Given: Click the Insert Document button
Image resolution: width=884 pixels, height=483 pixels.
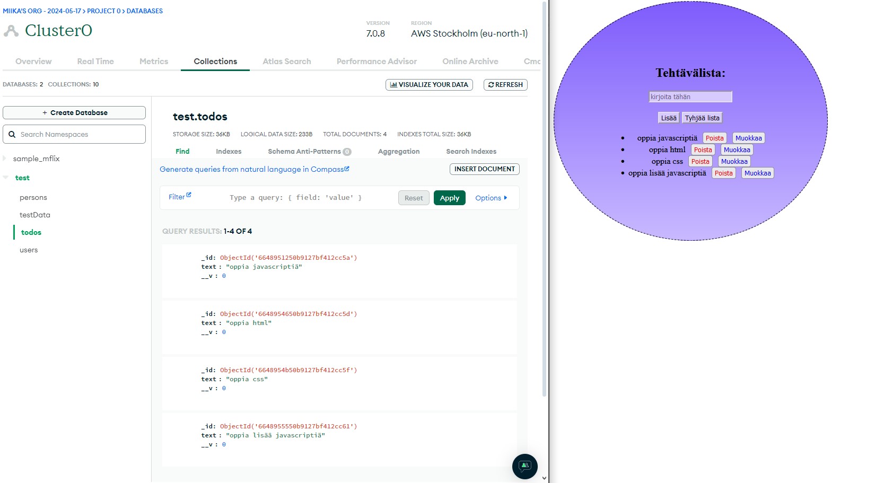Looking at the screenshot, I should 484,169.
